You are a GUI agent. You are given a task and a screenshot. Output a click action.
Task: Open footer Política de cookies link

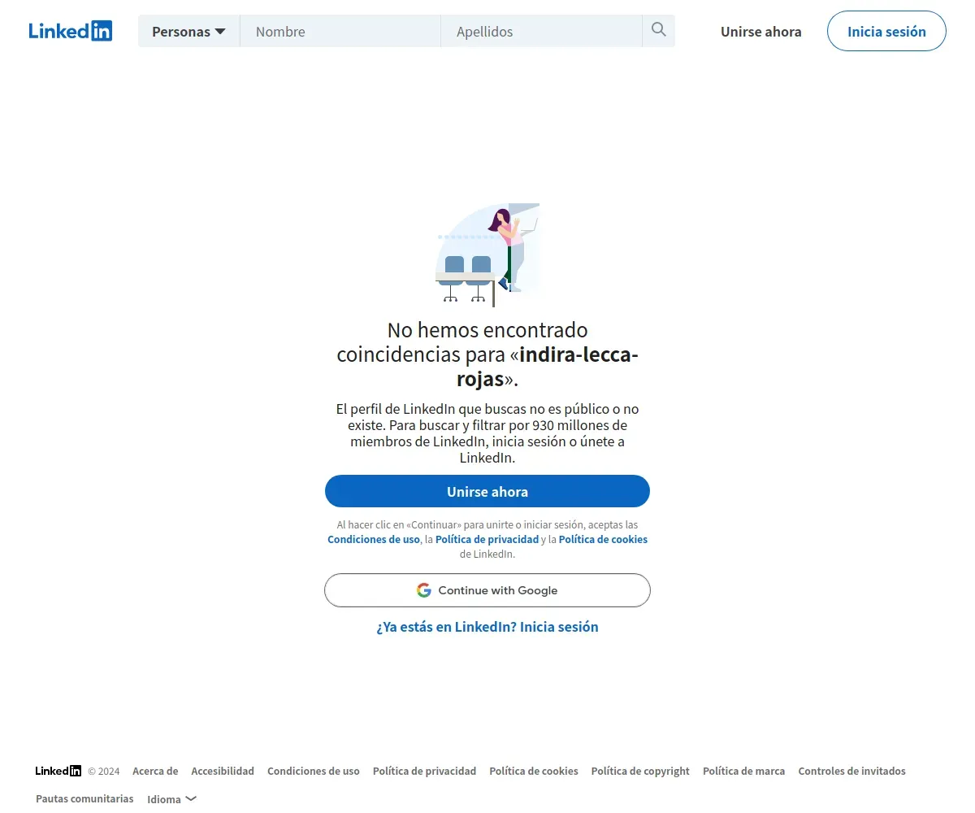coord(534,771)
